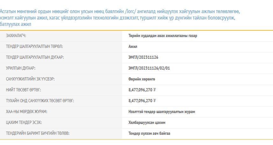Click the ТЕНДЕР ШАЛГАРУУЛАЛТЫН ТӨРӨЛ label
Viewport: 273px width, 145px height.
click(x=34, y=47)
